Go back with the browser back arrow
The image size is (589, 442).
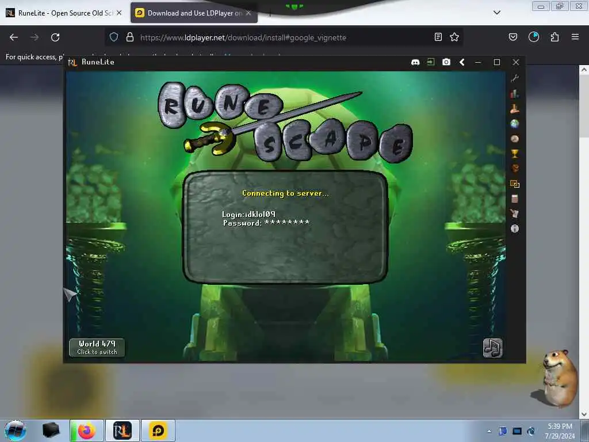pyautogui.click(x=14, y=37)
